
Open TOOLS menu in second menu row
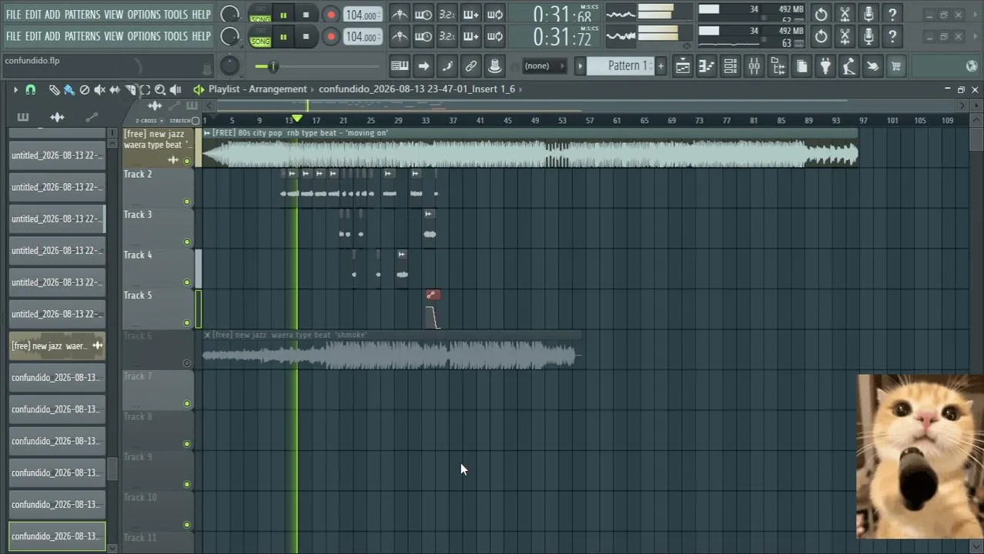point(176,36)
